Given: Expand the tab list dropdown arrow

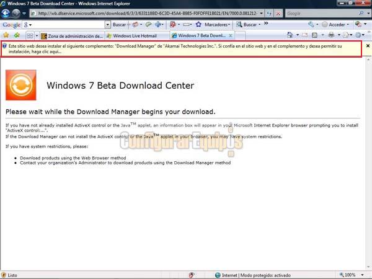Looking at the screenshot, I should click(37, 36).
